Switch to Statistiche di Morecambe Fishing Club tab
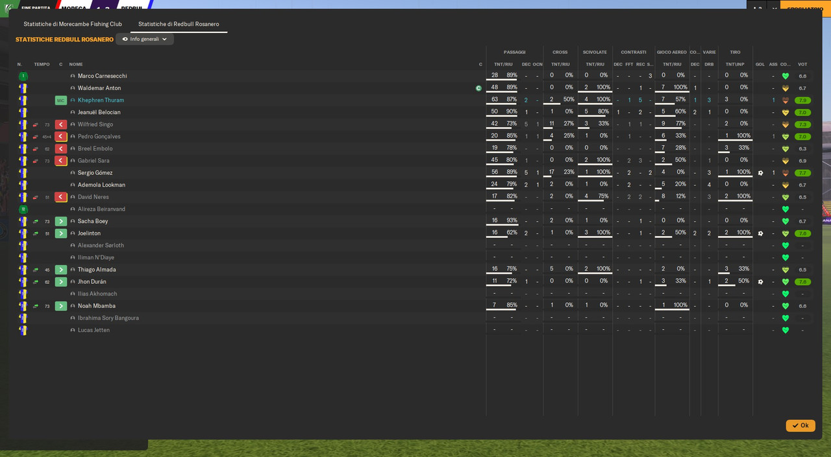Viewport: 831px width, 457px height. [73, 24]
